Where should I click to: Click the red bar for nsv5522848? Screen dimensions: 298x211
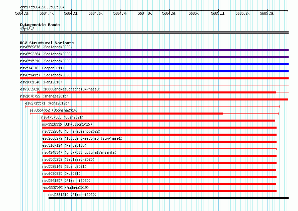[x=159, y=135]
